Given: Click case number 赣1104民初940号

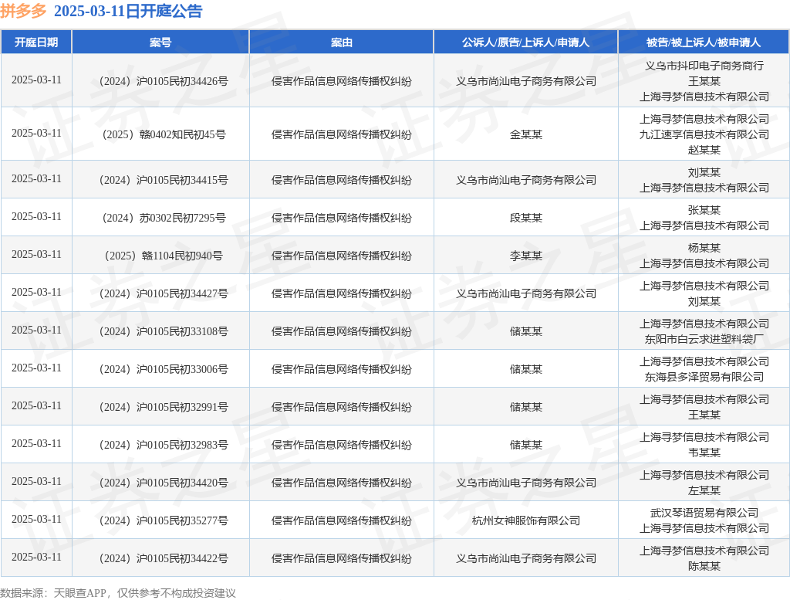Looking at the screenshot, I should pos(164,256).
